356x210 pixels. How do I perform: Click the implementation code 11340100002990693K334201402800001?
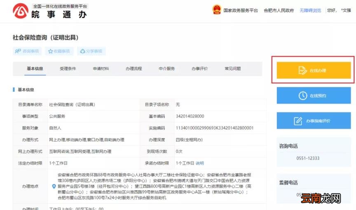click(x=215, y=128)
